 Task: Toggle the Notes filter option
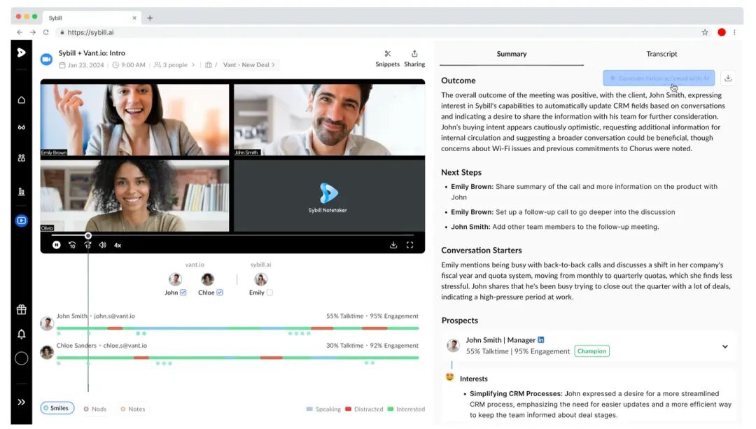click(132, 409)
